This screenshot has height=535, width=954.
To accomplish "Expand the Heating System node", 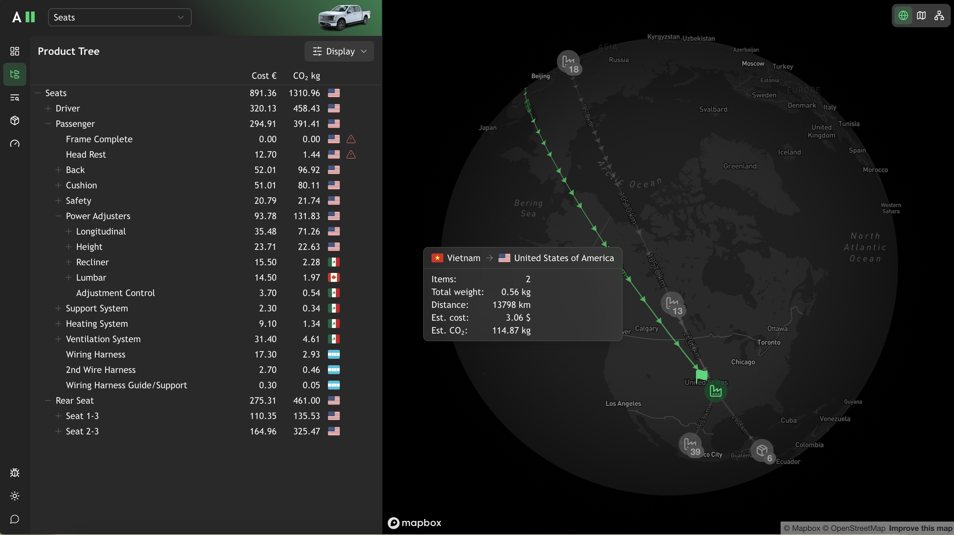I will point(59,324).
